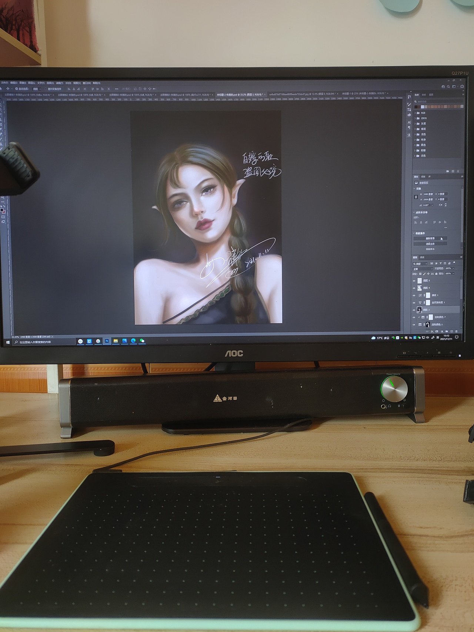The width and height of the screenshot is (474, 632).
Task: Create new swatch icon in Swatches panel
Action: [453, 171]
